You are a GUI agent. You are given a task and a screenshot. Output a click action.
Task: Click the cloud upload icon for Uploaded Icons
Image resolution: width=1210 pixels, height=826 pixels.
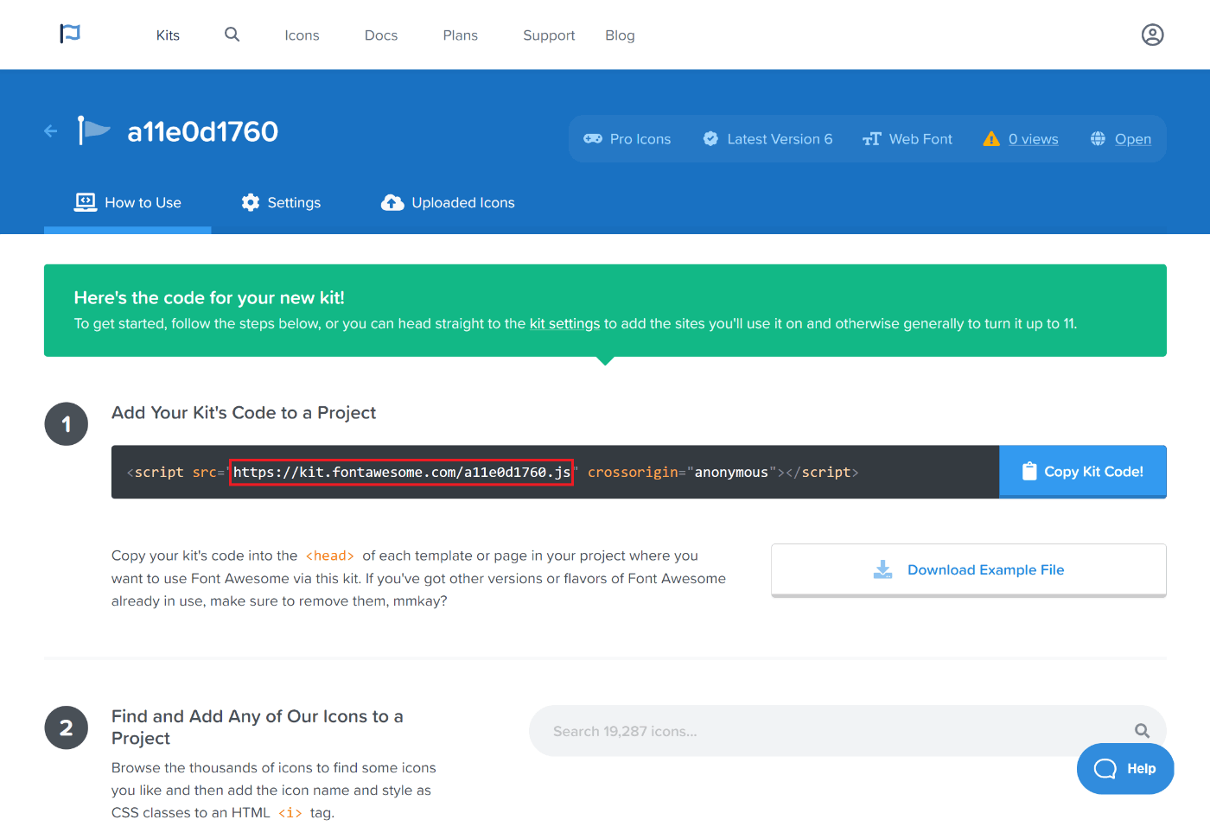(x=392, y=202)
